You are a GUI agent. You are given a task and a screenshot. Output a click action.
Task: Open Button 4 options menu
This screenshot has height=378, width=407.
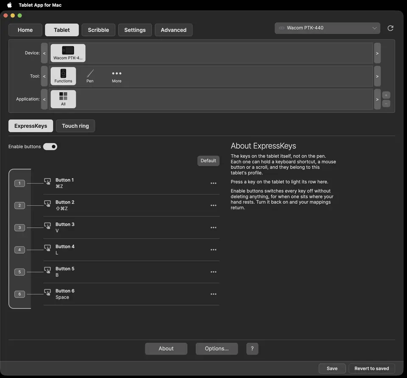213,249
